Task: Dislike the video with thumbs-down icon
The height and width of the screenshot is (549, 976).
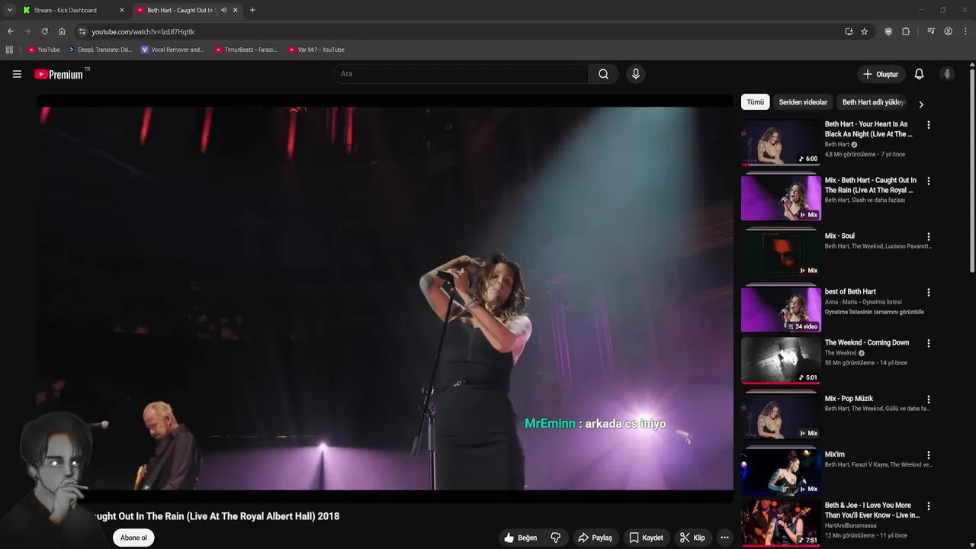Action: point(555,538)
